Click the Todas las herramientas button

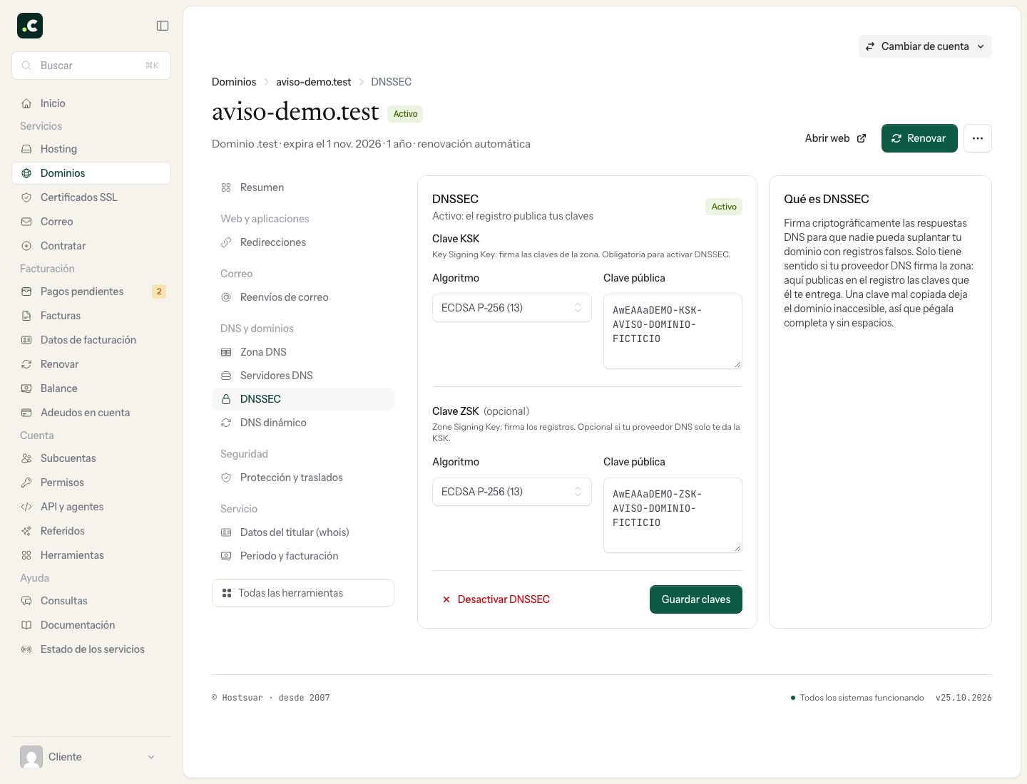point(303,593)
